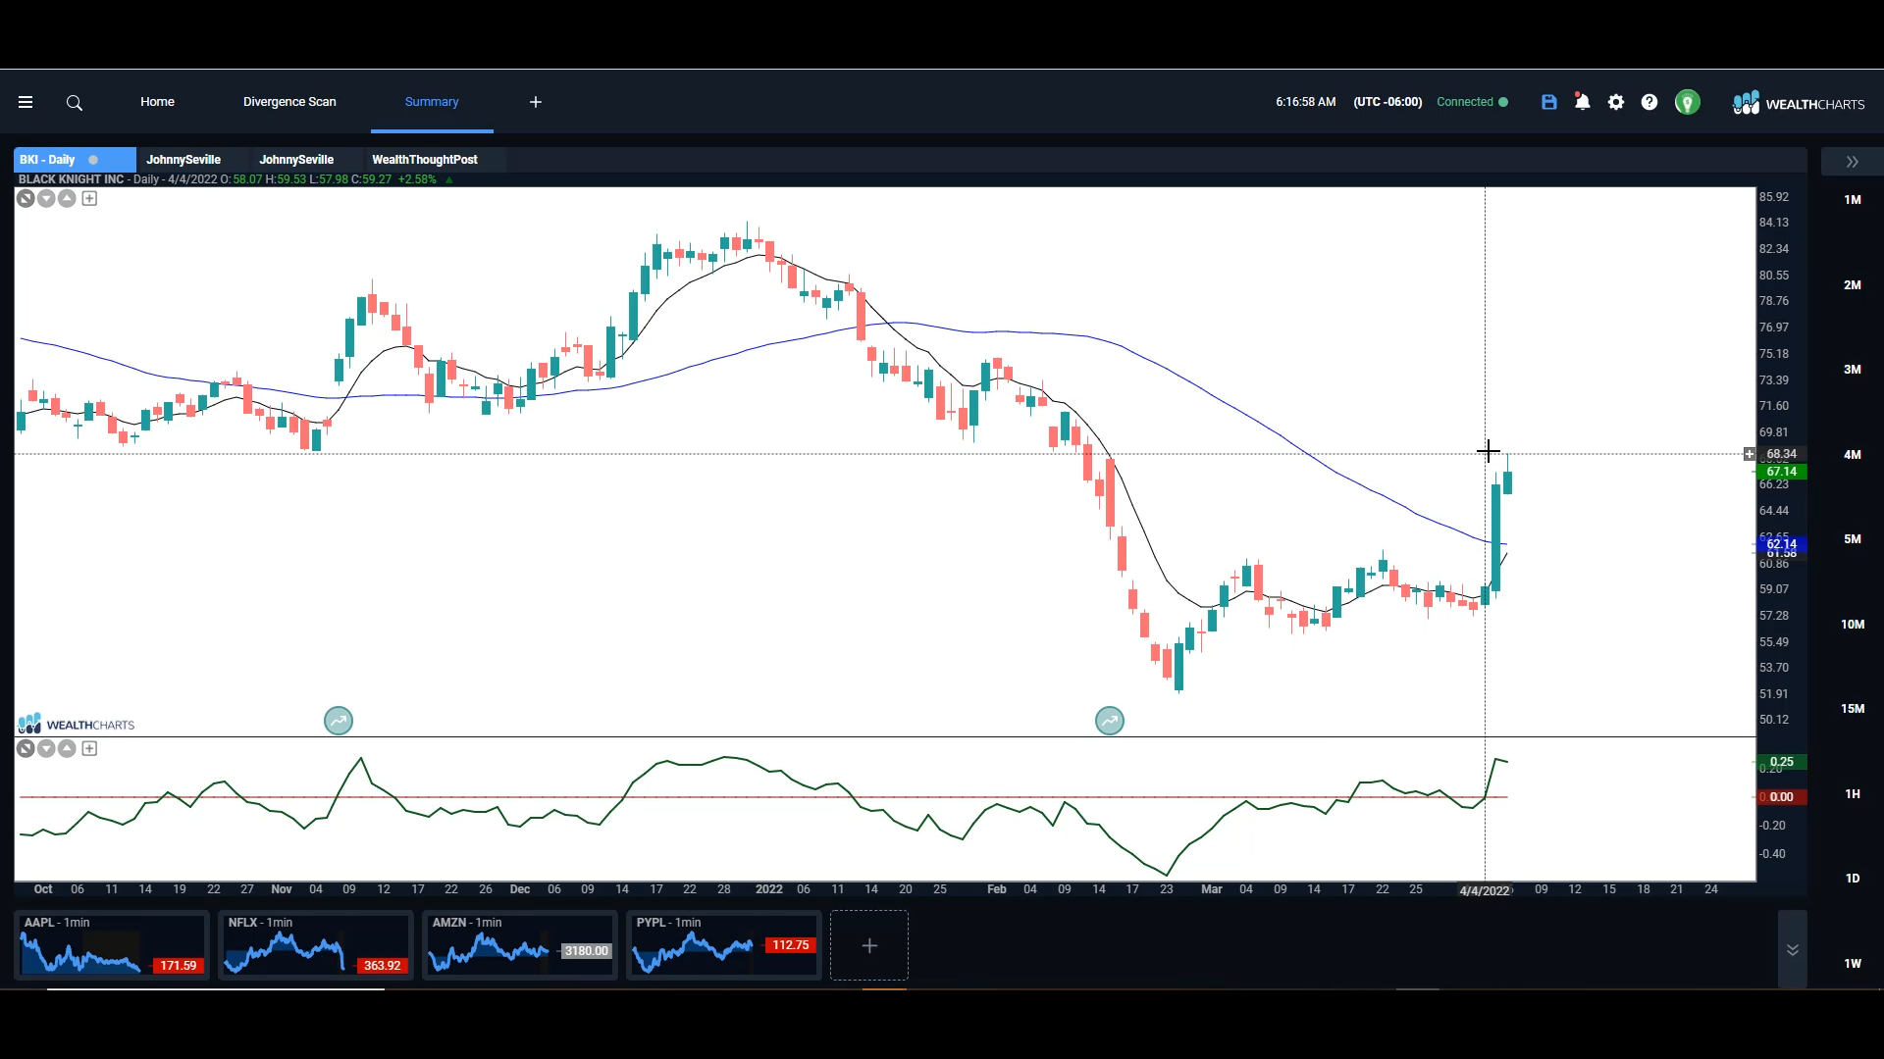This screenshot has width=1884, height=1059.
Task: Set timeframe to 3M
Action: coord(1853,370)
